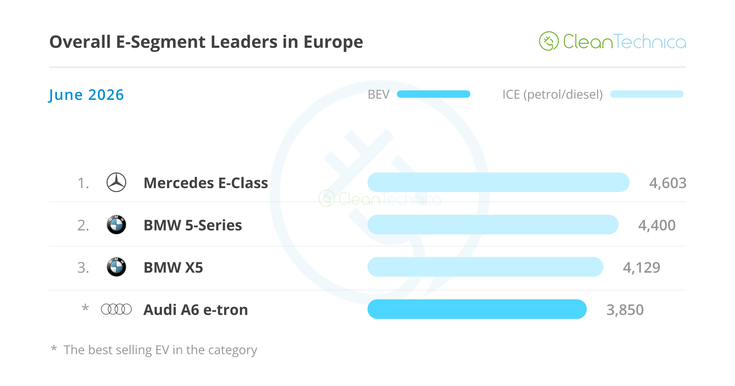735x386 pixels.
Task: Select the BMW 5-Series sales bar
Action: pos(493,225)
